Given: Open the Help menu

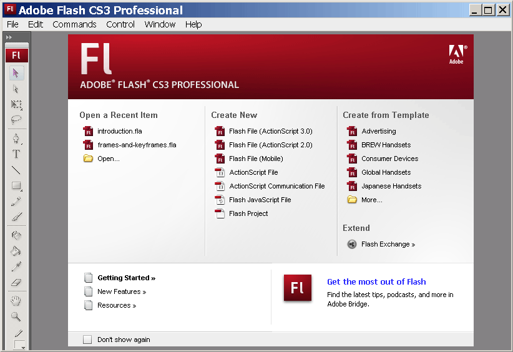Looking at the screenshot, I should (193, 24).
